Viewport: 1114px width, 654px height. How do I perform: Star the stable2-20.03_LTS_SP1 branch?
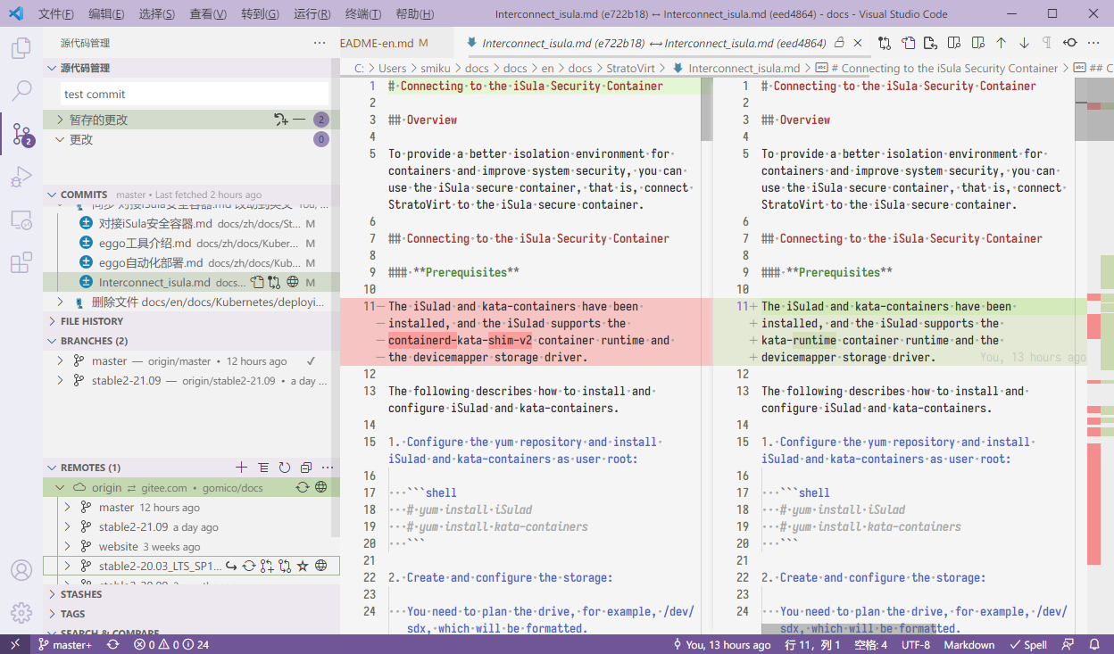(303, 566)
